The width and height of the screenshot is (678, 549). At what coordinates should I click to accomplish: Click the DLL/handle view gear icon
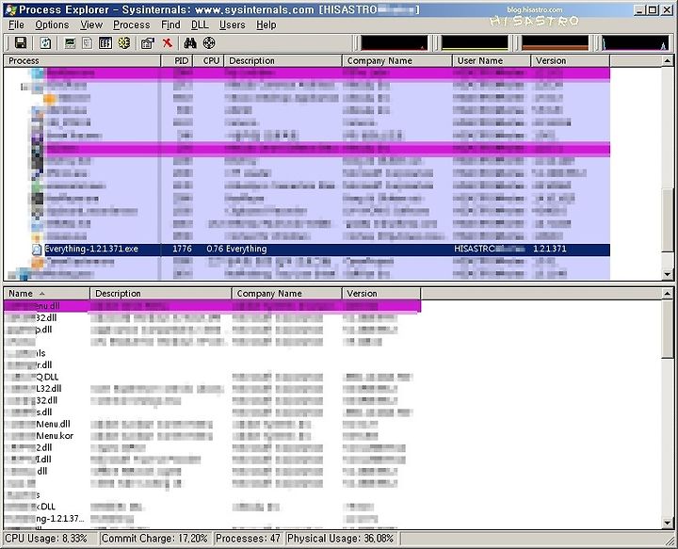click(x=124, y=42)
